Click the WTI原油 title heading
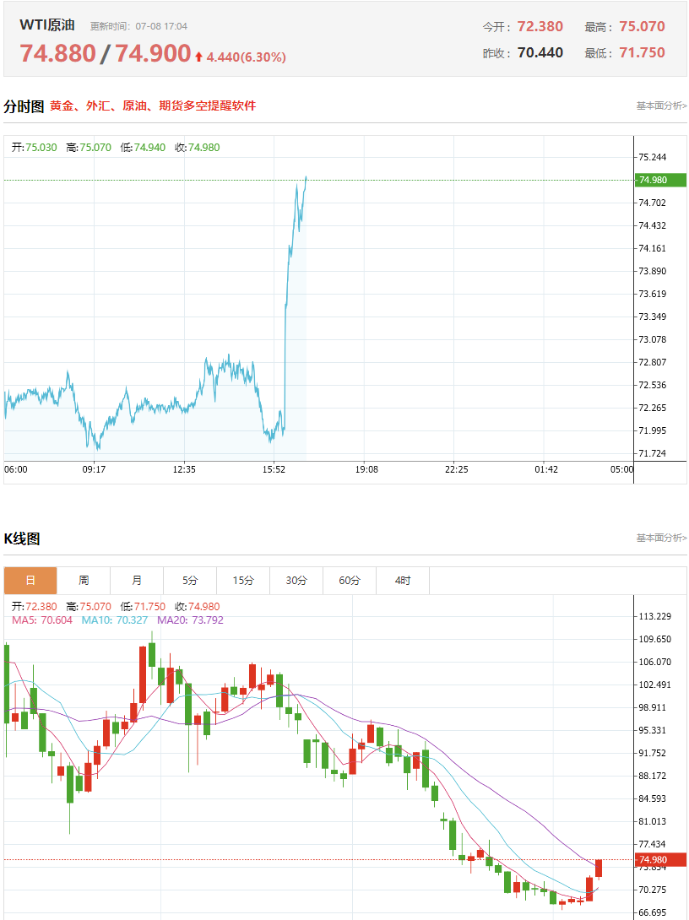 [x=47, y=24]
